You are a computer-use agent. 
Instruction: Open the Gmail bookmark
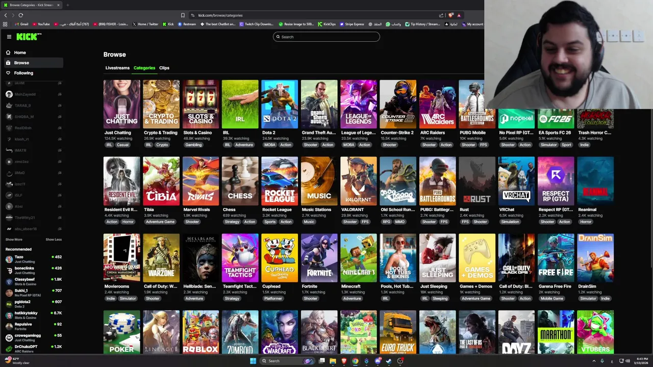pos(21,24)
